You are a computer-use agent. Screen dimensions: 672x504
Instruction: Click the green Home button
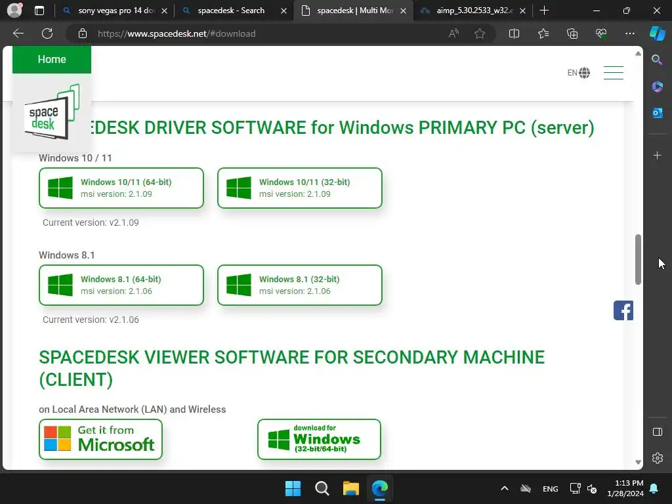point(52,60)
